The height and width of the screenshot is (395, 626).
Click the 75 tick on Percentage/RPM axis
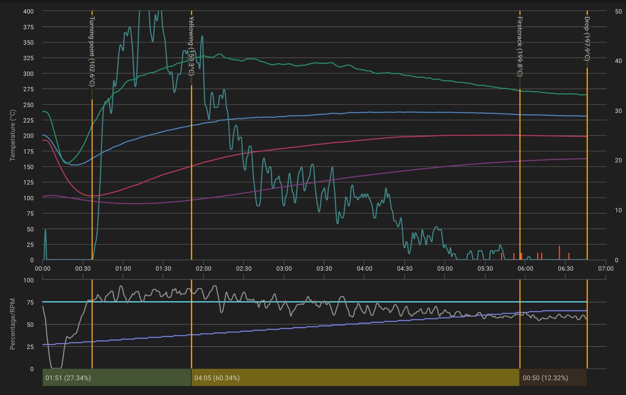point(30,302)
